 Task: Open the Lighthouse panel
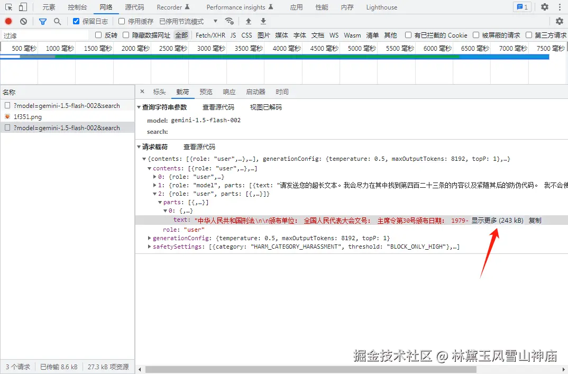381,7
